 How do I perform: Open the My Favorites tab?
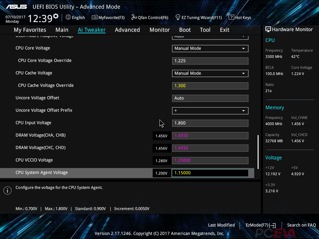pyautogui.click(x=30, y=30)
